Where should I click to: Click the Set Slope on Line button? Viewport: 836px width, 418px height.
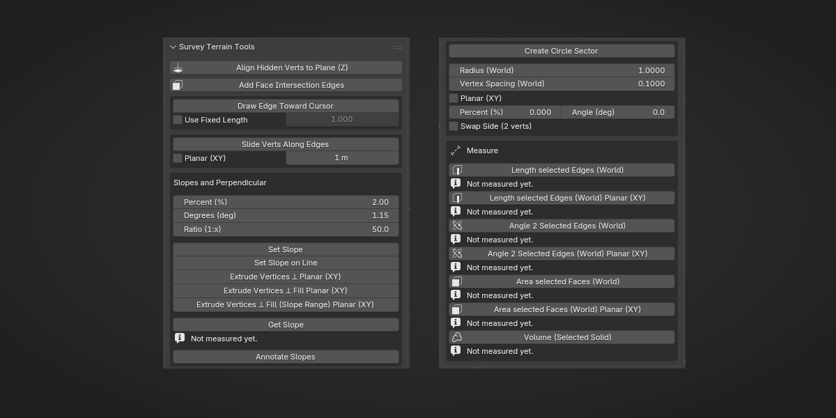286,263
